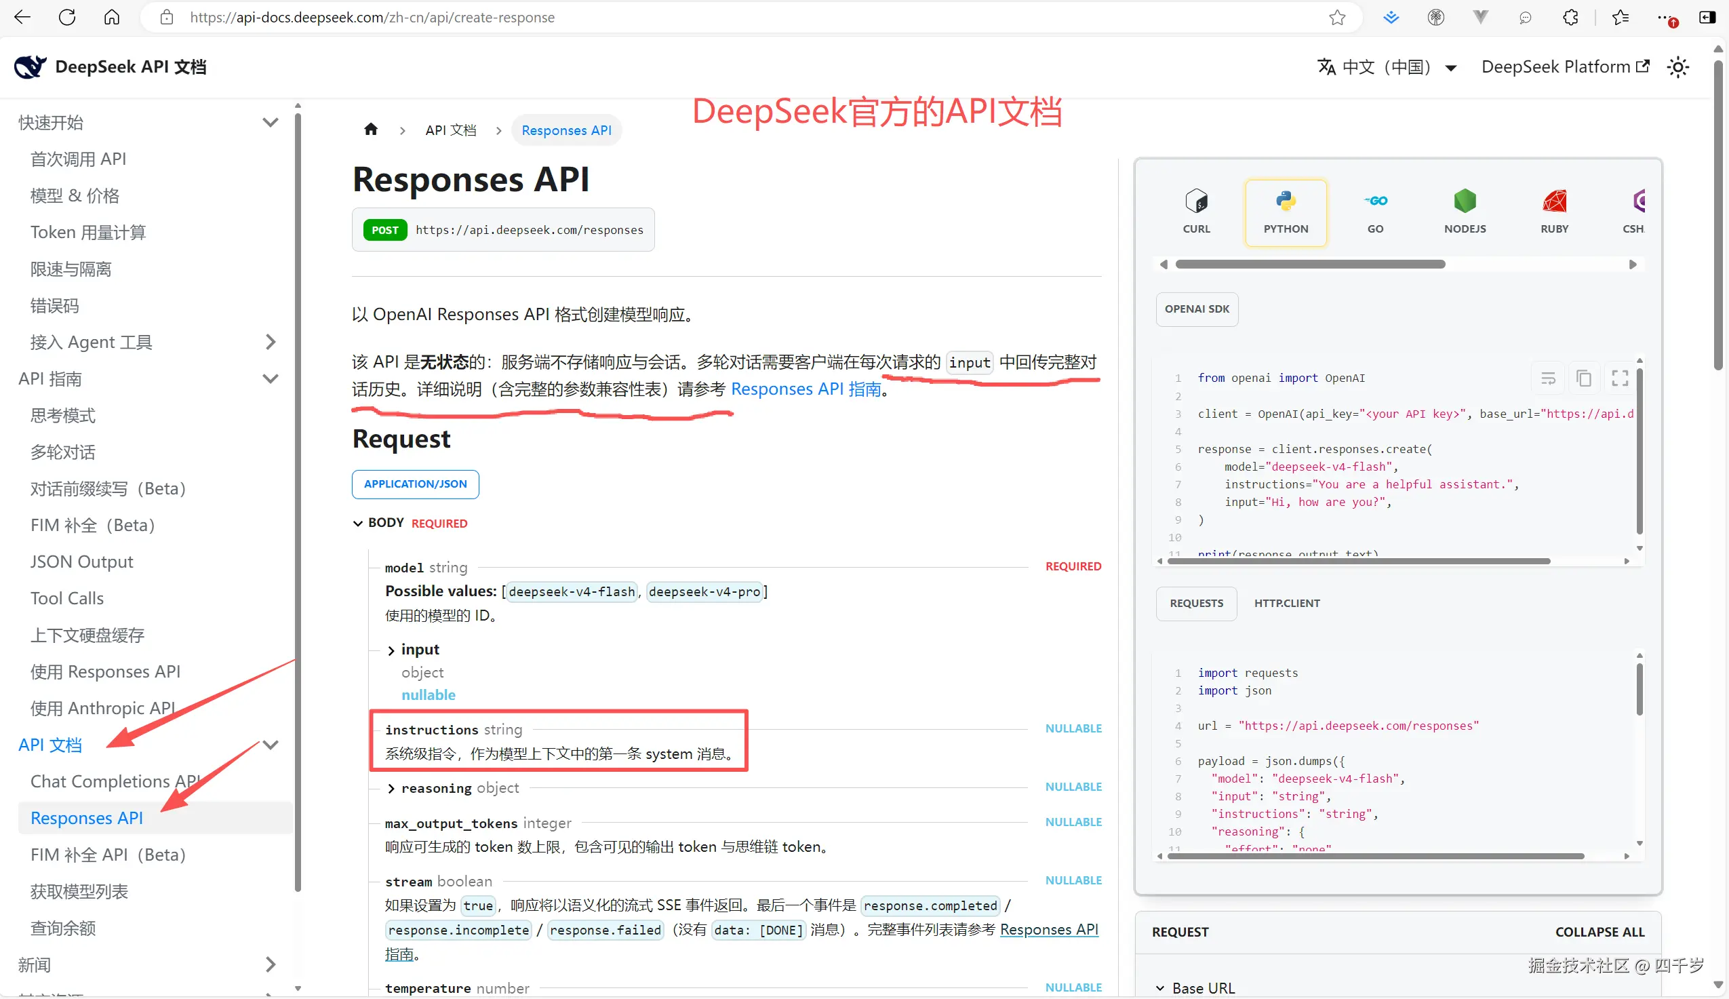Image resolution: width=1729 pixels, height=999 pixels.
Task: Open Token 用量计算 sidebar page
Action: [88, 232]
